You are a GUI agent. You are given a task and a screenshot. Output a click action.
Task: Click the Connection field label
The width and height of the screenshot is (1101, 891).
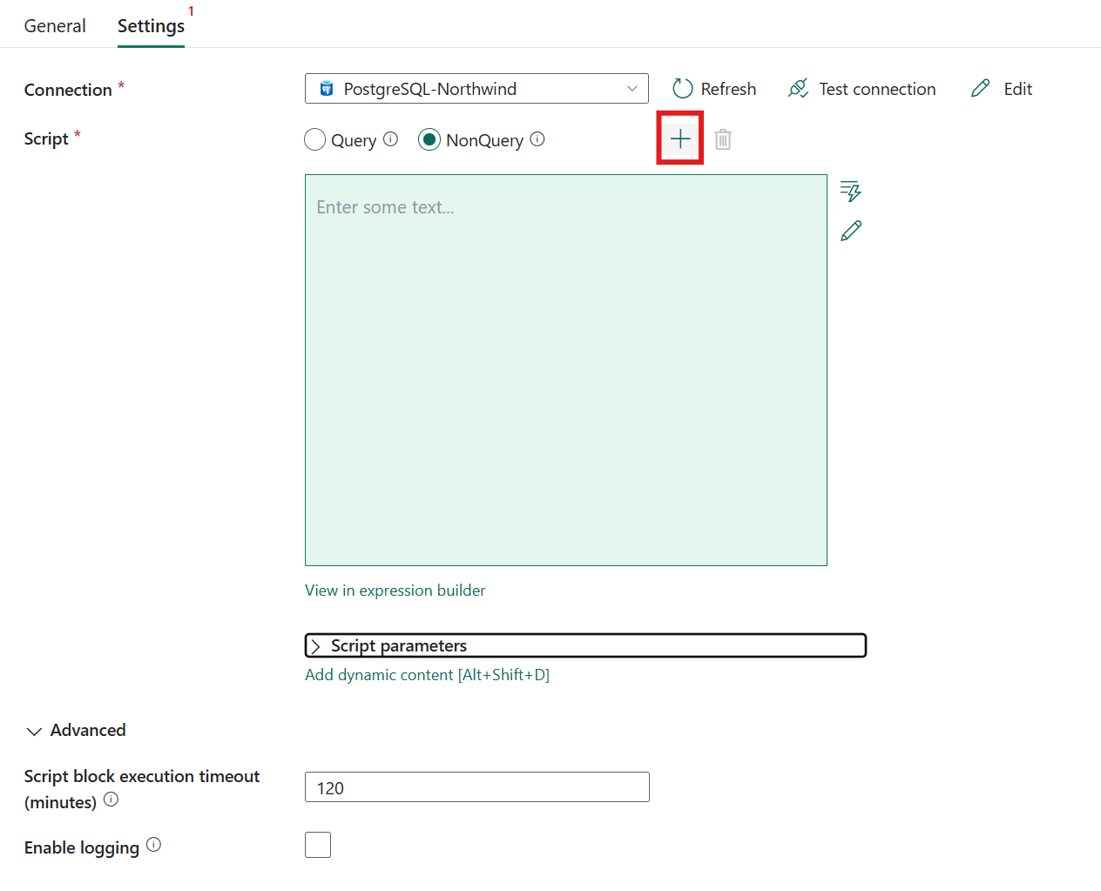point(68,90)
